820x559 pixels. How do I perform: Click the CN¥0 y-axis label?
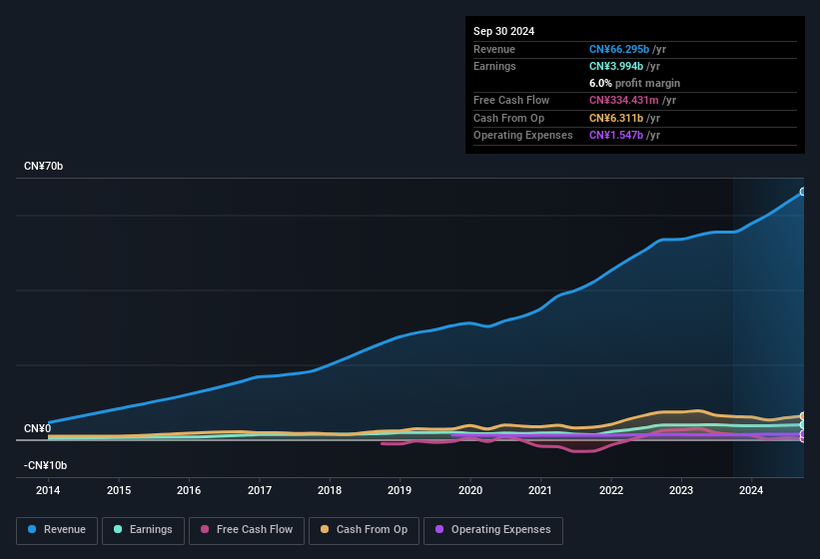(37, 428)
